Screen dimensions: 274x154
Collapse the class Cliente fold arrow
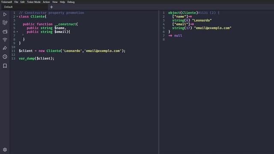click(x=17, y=17)
